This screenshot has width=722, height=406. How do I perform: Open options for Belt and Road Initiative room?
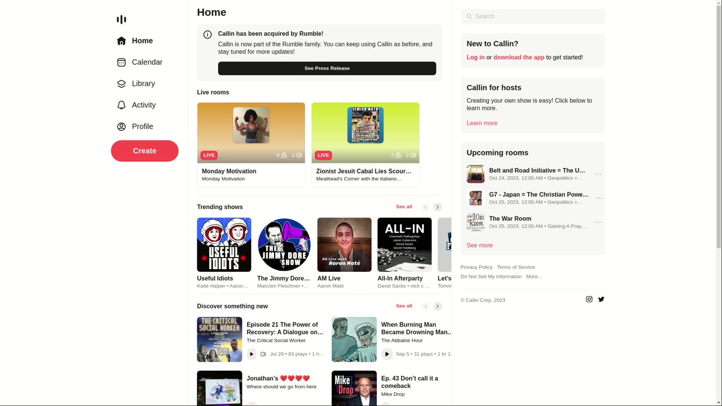click(598, 174)
